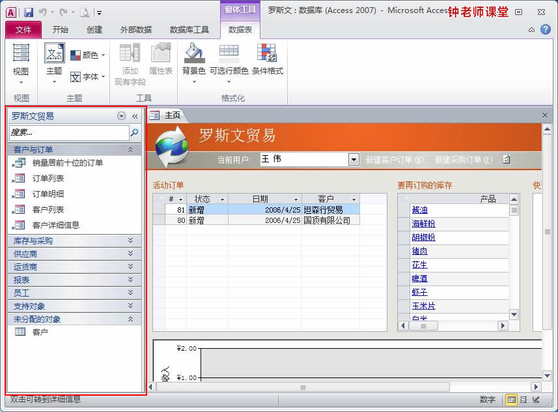Open the 颜色 theme colors dropdown
The width and height of the screenshot is (558, 412).
point(87,55)
